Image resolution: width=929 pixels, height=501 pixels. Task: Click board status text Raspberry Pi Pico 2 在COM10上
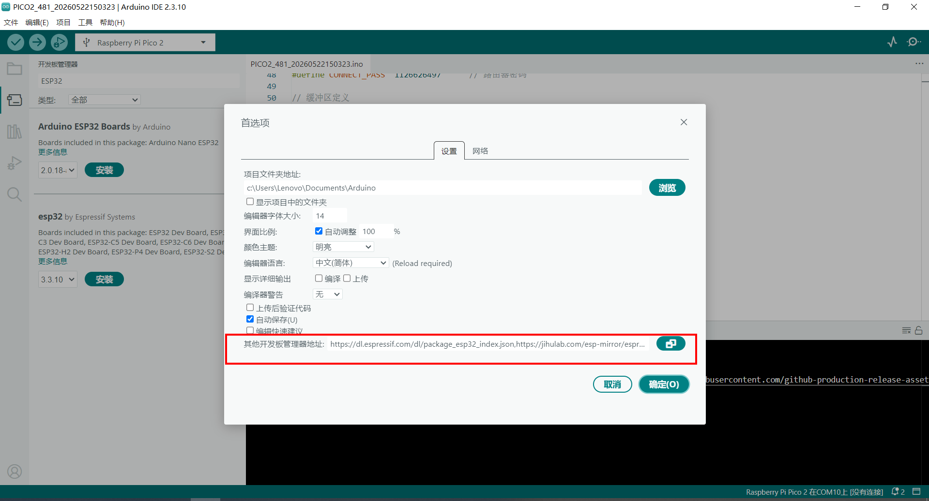click(x=814, y=492)
